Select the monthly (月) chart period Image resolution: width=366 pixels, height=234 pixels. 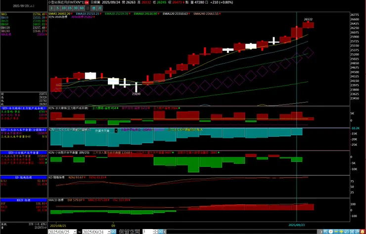[x=100, y=8]
